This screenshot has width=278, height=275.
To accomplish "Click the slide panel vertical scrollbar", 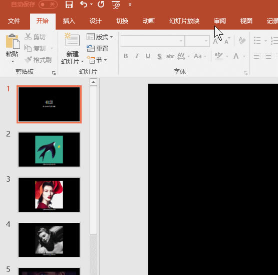I will click(93, 160).
